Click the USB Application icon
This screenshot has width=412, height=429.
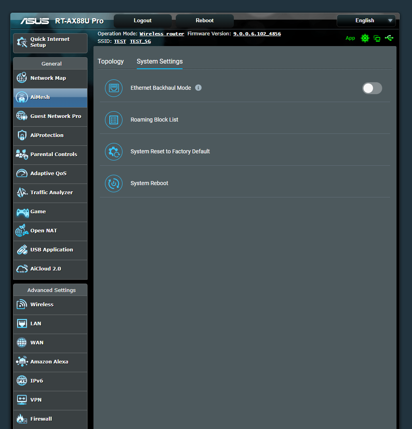click(22, 249)
